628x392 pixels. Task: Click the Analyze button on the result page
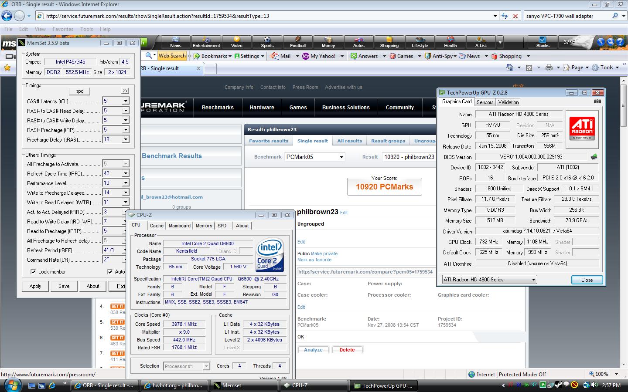[313, 350]
